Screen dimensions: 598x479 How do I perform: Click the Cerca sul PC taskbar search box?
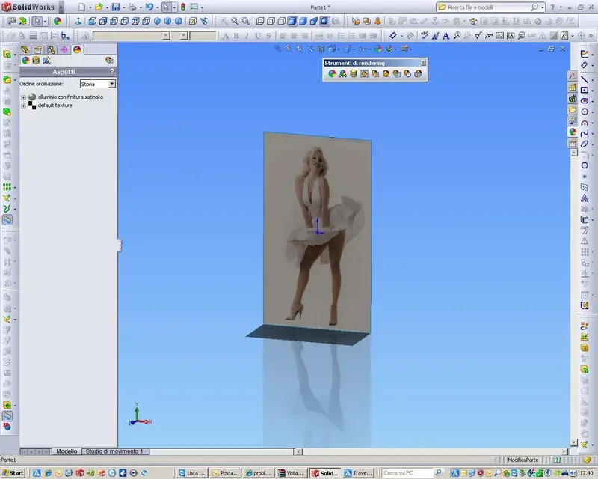point(407,473)
